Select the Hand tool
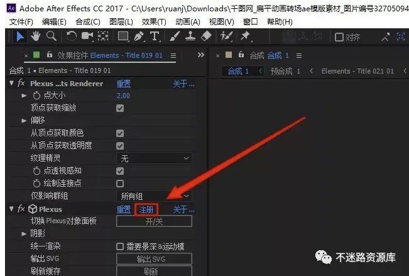The width and height of the screenshot is (409, 276). [x=35, y=36]
